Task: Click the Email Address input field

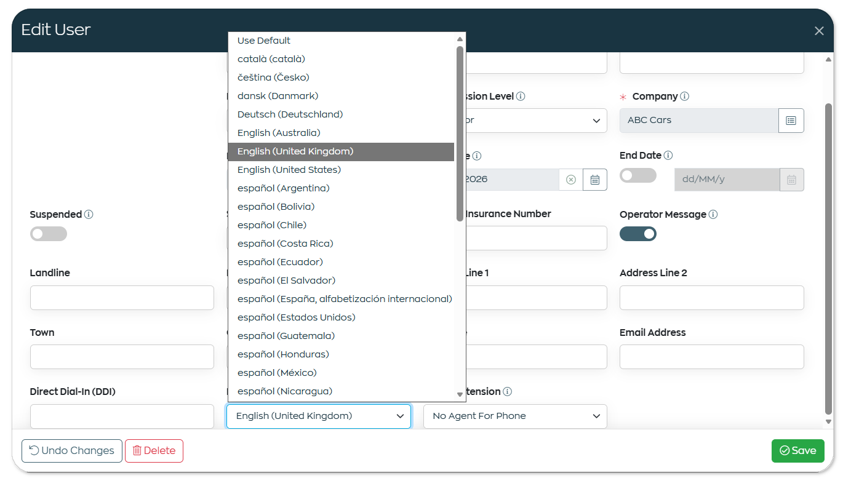Action: point(712,357)
